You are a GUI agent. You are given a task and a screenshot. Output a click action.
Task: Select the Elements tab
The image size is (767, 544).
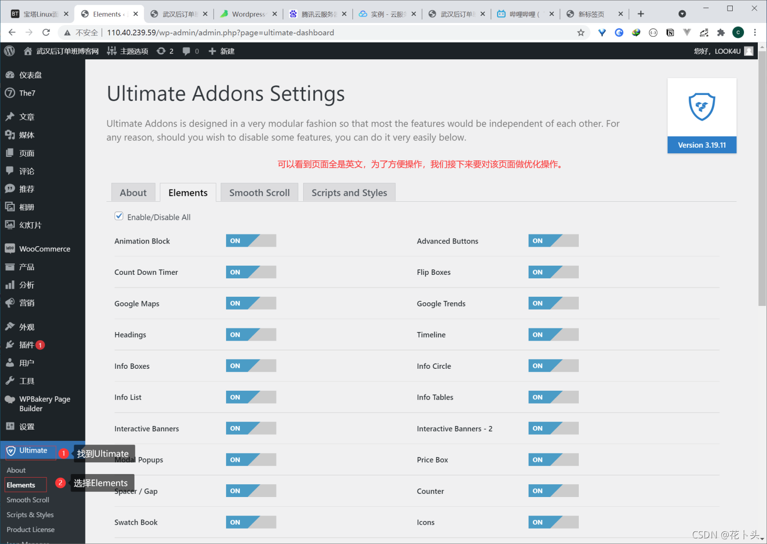click(188, 193)
